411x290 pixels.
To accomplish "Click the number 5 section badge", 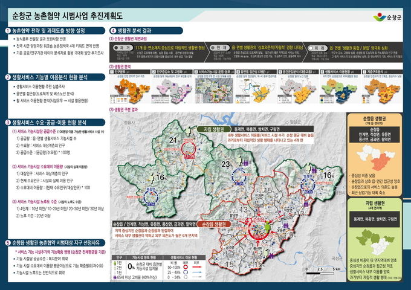I will click(7, 242).
